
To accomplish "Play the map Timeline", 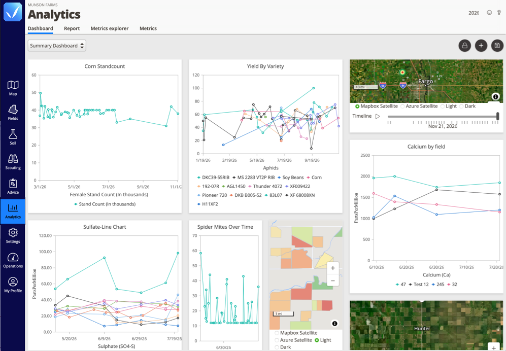I will (378, 116).
